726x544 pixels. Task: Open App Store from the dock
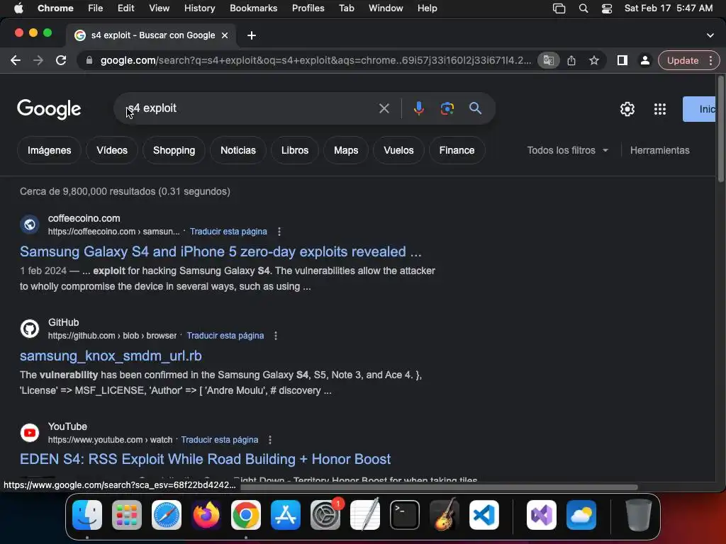(x=286, y=515)
